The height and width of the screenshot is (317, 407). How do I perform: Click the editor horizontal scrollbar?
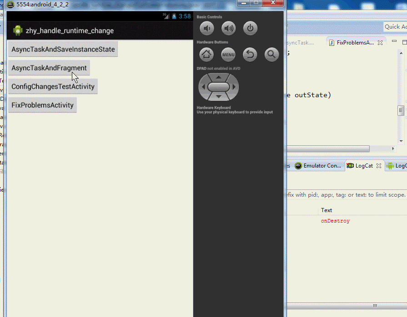pyautogui.click(x=327, y=149)
